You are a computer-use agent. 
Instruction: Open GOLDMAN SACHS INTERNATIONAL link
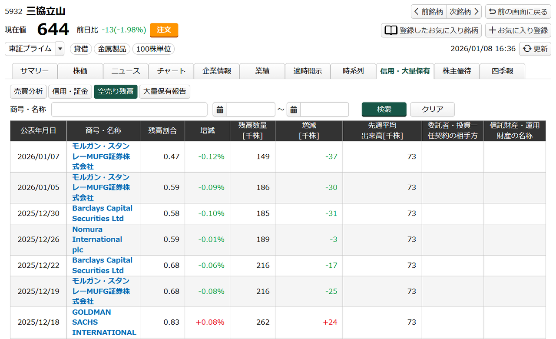[104, 322]
